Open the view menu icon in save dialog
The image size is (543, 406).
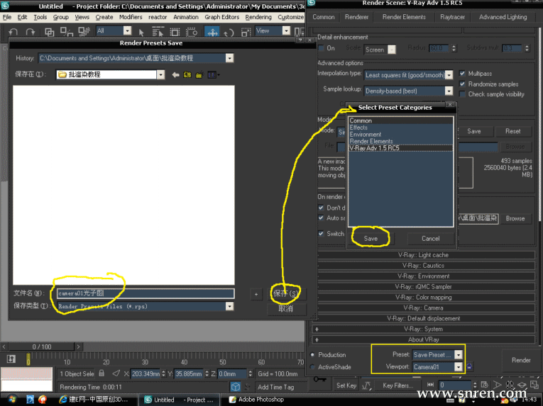click(213, 74)
